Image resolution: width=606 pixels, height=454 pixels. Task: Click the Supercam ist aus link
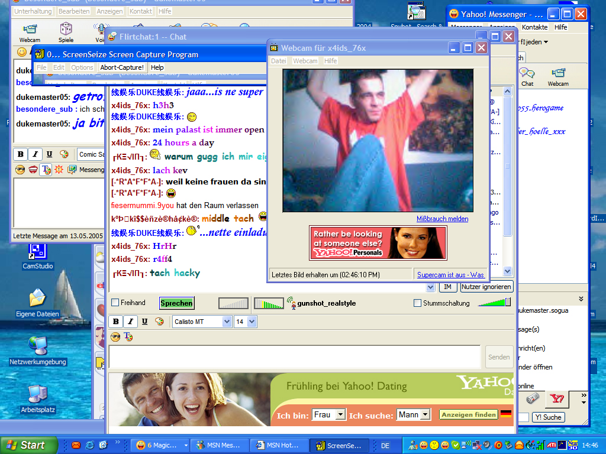click(450, 274)
